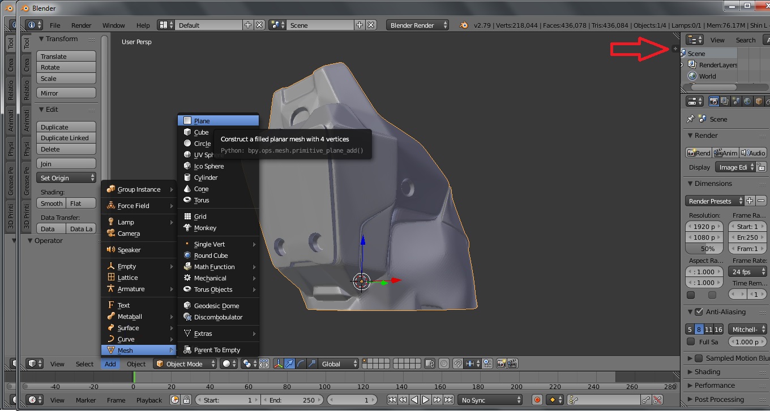Screen dimensions: 770x411
Task: Enable the Sampled Motion Blur checkbox
Action: pyautogui.click(x=699, y=358)
